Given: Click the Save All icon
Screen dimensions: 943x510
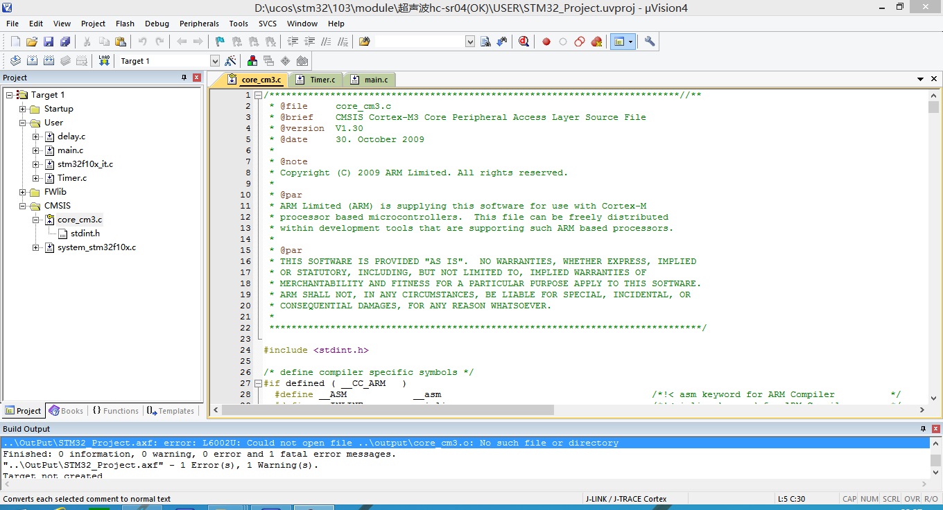Looking at the screenshot, I should pos(65,42).
